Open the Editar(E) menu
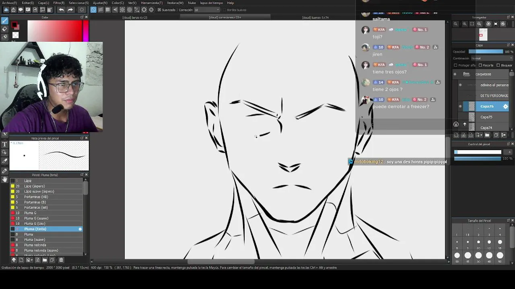 [28, 3]
